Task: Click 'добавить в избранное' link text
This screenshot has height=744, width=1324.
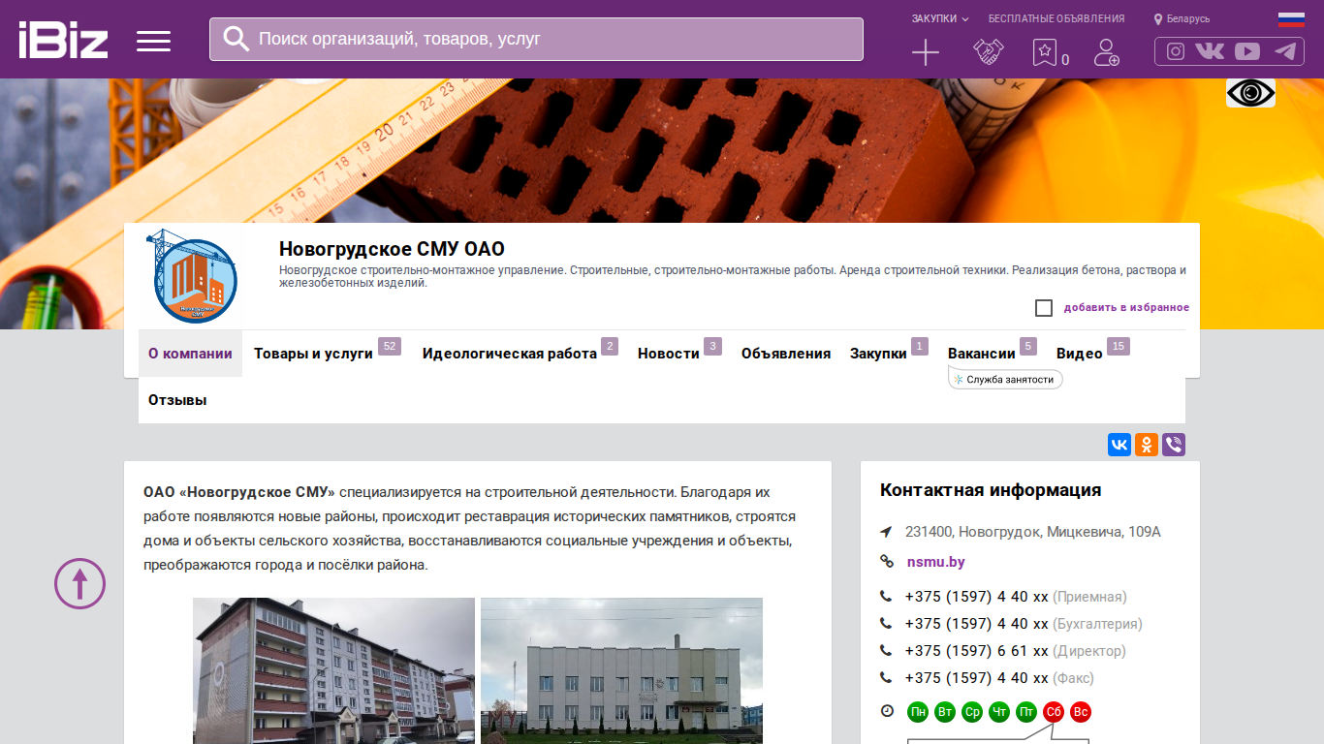Action: [1126, 308]
